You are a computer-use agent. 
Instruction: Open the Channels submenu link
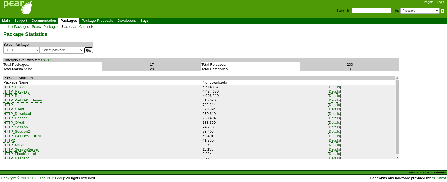[x=86, y=27]
